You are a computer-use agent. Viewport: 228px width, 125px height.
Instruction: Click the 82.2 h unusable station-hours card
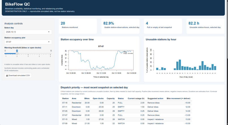click(x=205, y=26)
